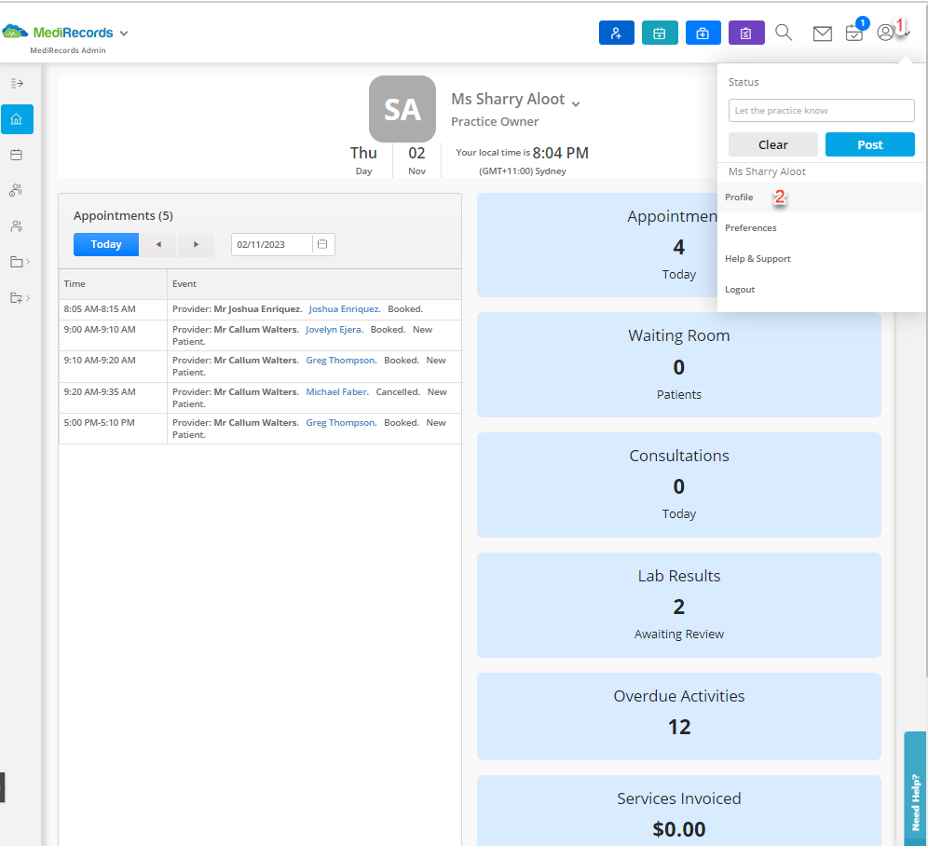Click the Need Help? side tab
Image resolution: width=928 pixels, height=846 pixels.
click(915, 789)
